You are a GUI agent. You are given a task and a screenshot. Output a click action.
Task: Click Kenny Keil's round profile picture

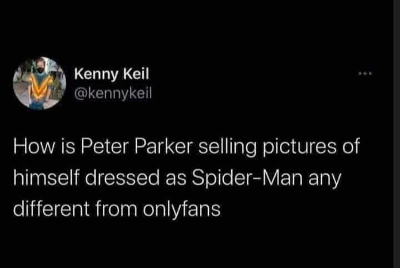pos(40,83)
